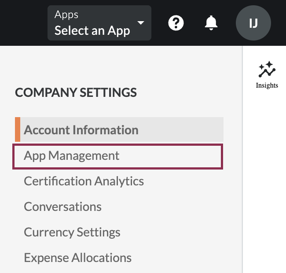Click the 'Select an App' text
Screen dimensions: 286x273
(92, 30)
